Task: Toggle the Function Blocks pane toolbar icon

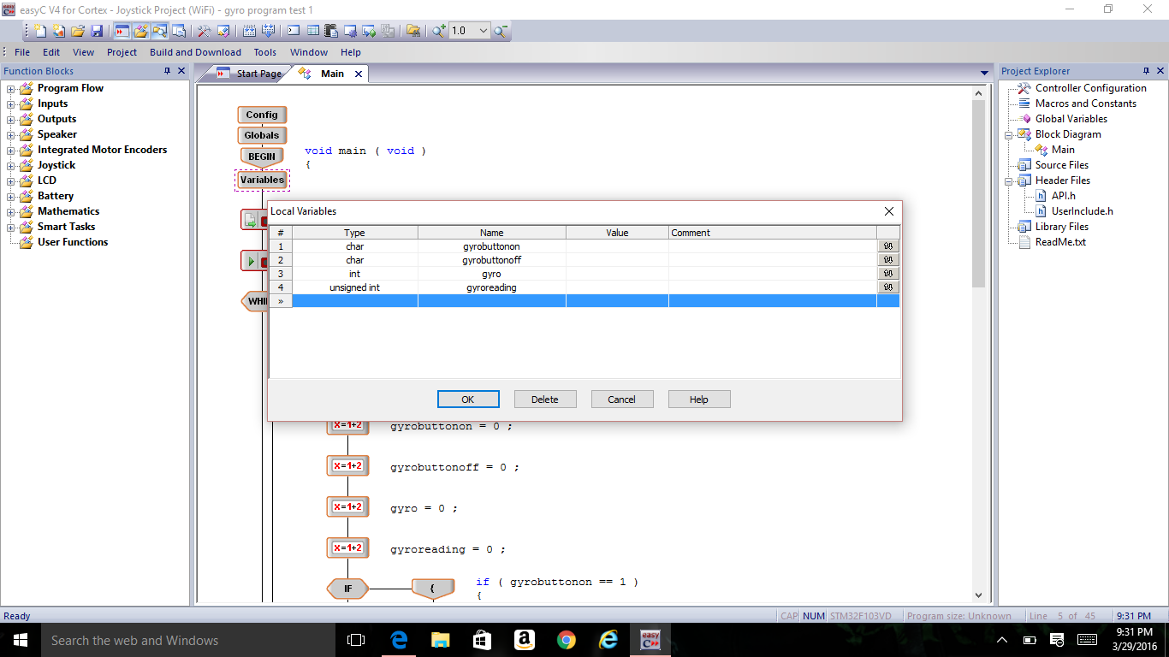Action: coord(141,31)
